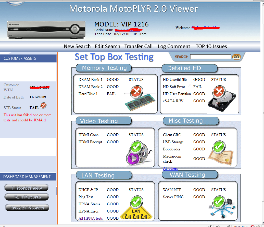Image resolution: width=264 pixels, height=227 pixels.
Task: Click the DASHBOARD MANAGEMENT panel header
Action: (x=28, y=177)
